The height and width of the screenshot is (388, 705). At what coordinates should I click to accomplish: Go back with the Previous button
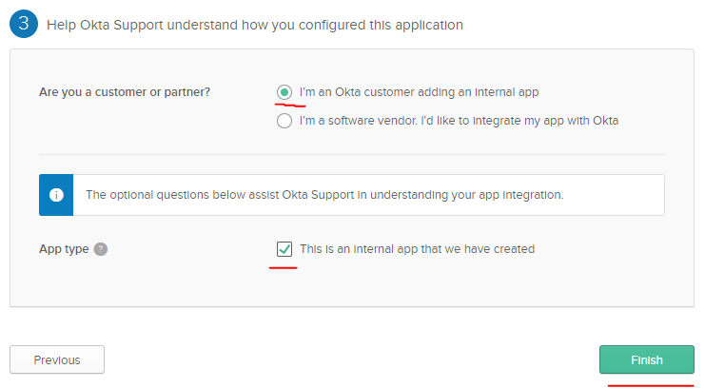57,359
